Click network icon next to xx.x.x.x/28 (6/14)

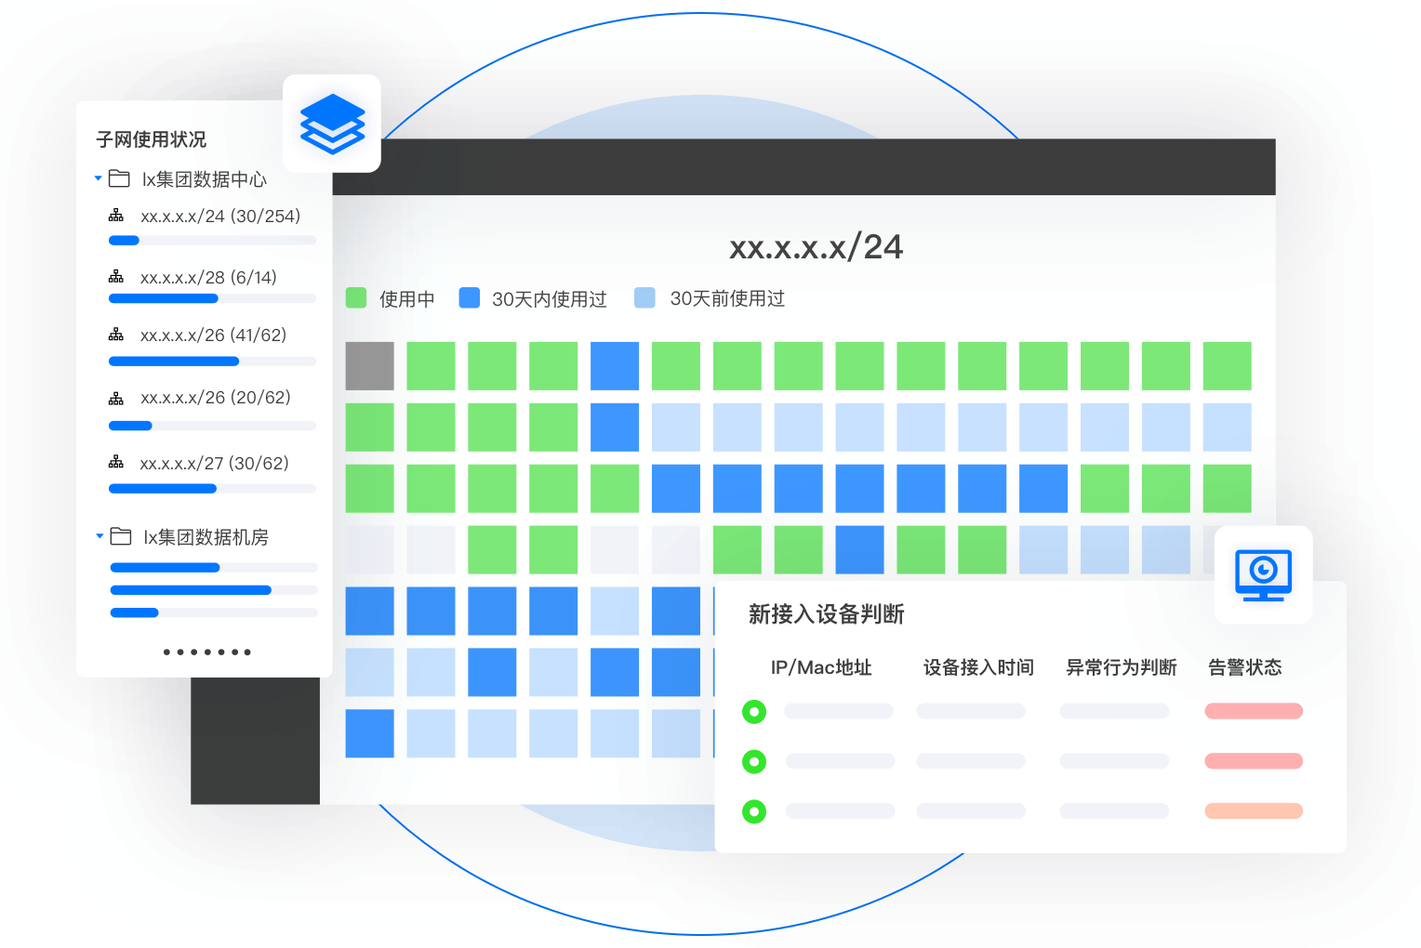tap(116, 277)
